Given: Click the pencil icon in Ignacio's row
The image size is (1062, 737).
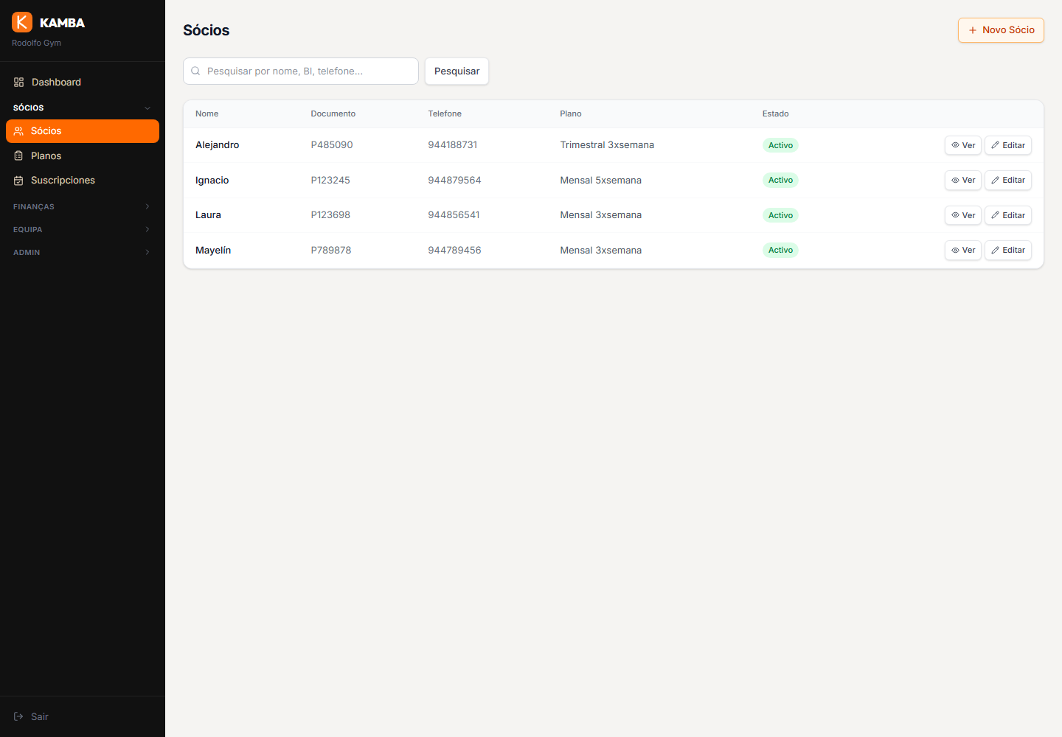Looking at the screenshot, I should pyautogui.click(x=995, y=180).
